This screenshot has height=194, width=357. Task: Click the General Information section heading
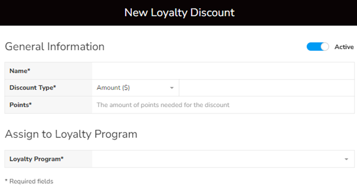(x=55, y=47)
